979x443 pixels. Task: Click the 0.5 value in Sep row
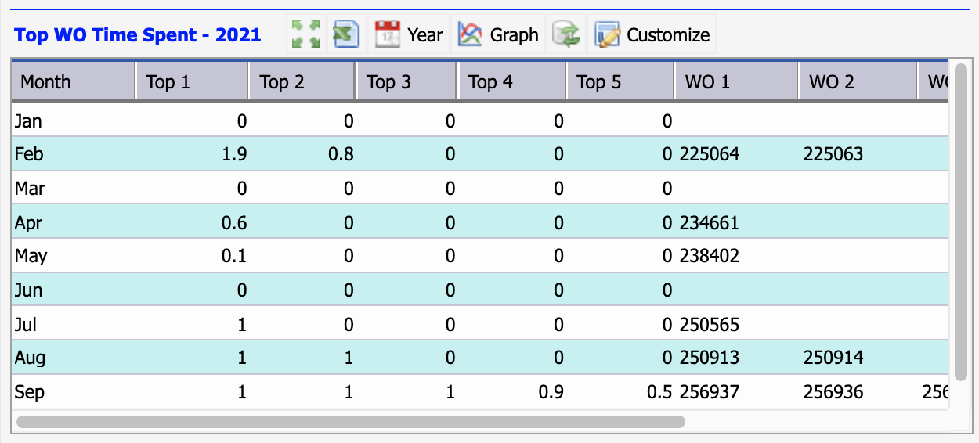coord(659,392)
